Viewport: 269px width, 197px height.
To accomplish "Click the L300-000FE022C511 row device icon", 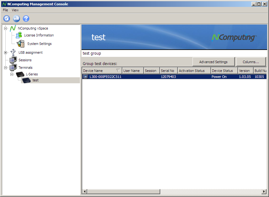I will (x=86, y=77).
